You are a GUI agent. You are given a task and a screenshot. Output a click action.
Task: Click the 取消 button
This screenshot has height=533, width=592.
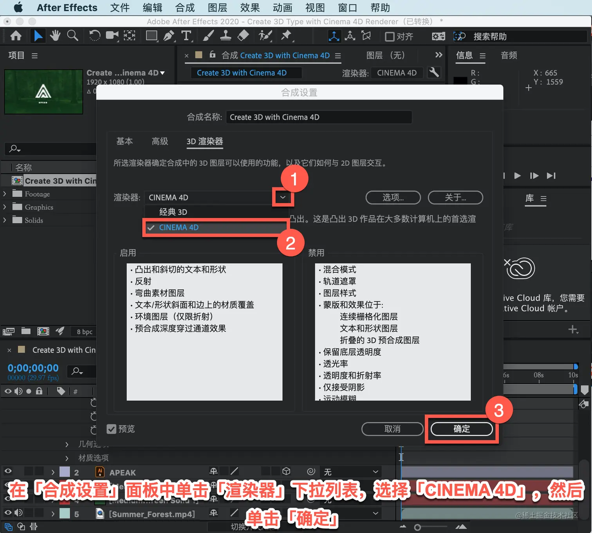click(392, 429)
